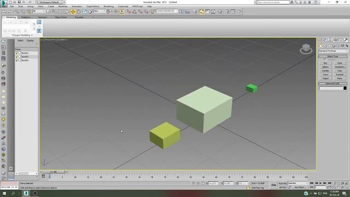Open the Standard Primitives dropdown
The image size is (350, 197).
click(333, 51)
